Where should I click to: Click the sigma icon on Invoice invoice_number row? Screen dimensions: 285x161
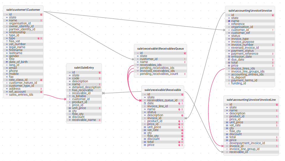(x=273, y=45)
